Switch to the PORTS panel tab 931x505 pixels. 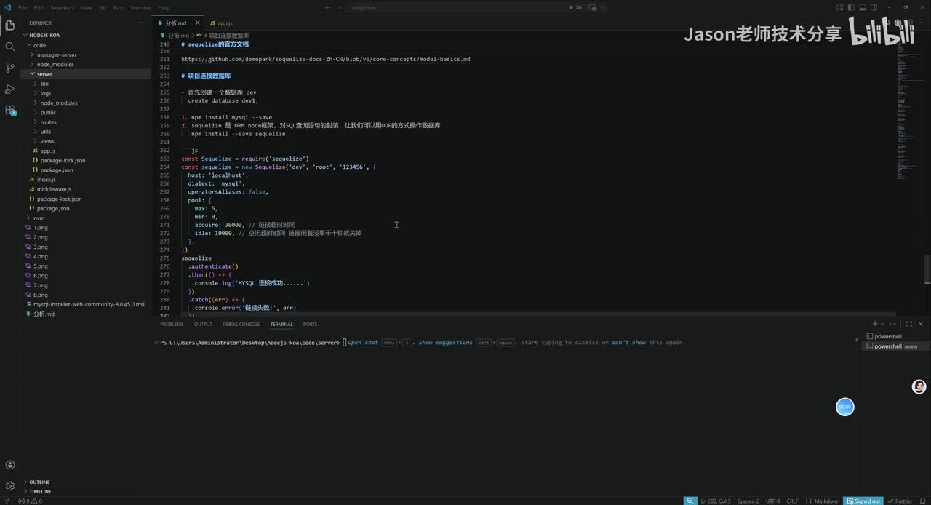coord(310,324)
